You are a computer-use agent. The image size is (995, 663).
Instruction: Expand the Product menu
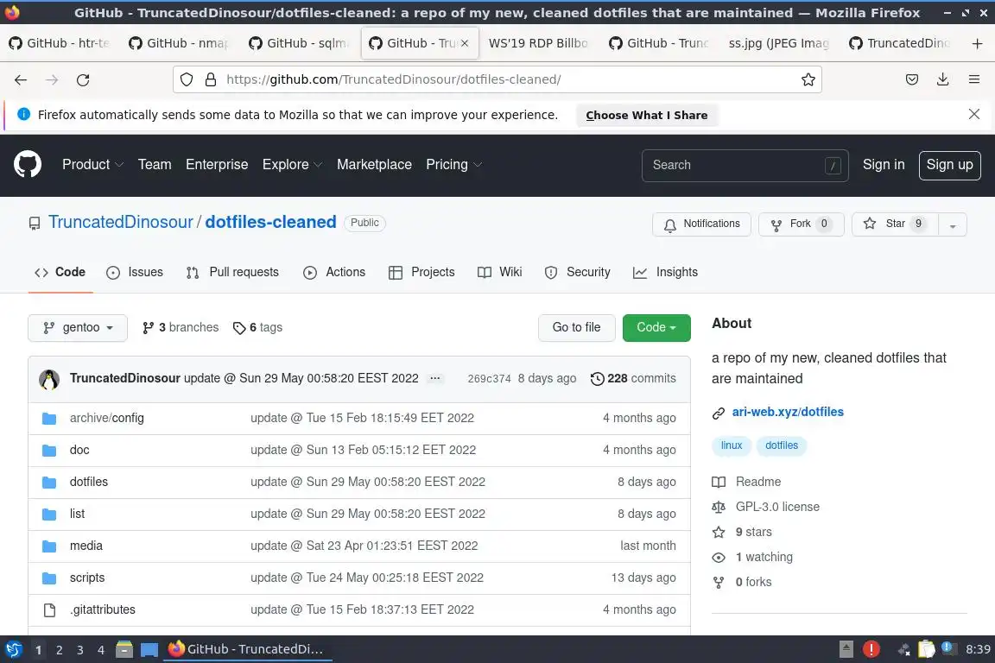92,164
